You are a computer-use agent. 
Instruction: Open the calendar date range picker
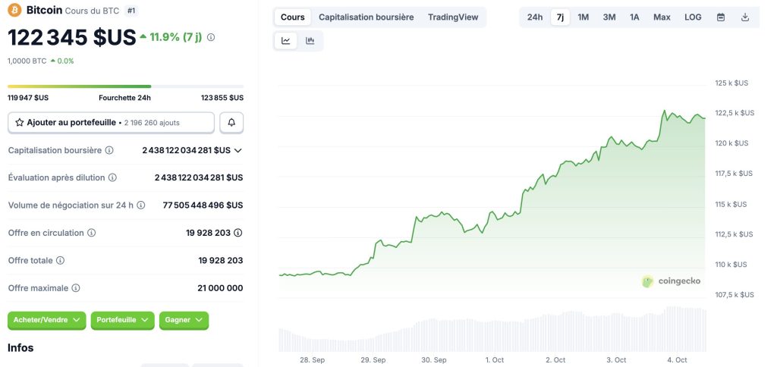click(721, 17)
